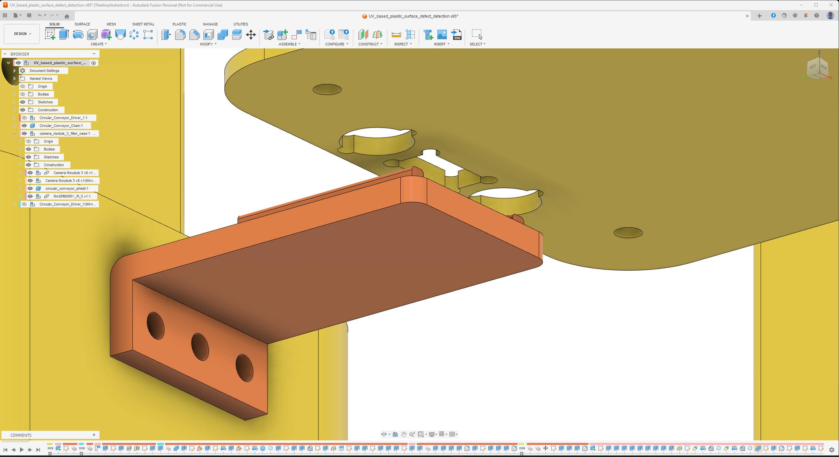Viewport: 839px width, 457px height.
Task: Open the ASSEMBLE dropdown menu
Action: [289, 44]
